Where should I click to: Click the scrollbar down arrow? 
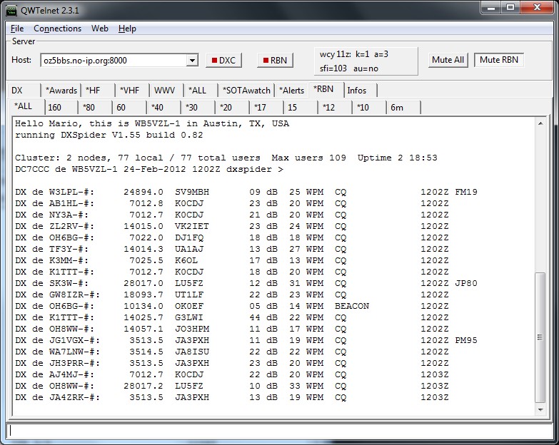pyautogui.click(x=540, y=409)
